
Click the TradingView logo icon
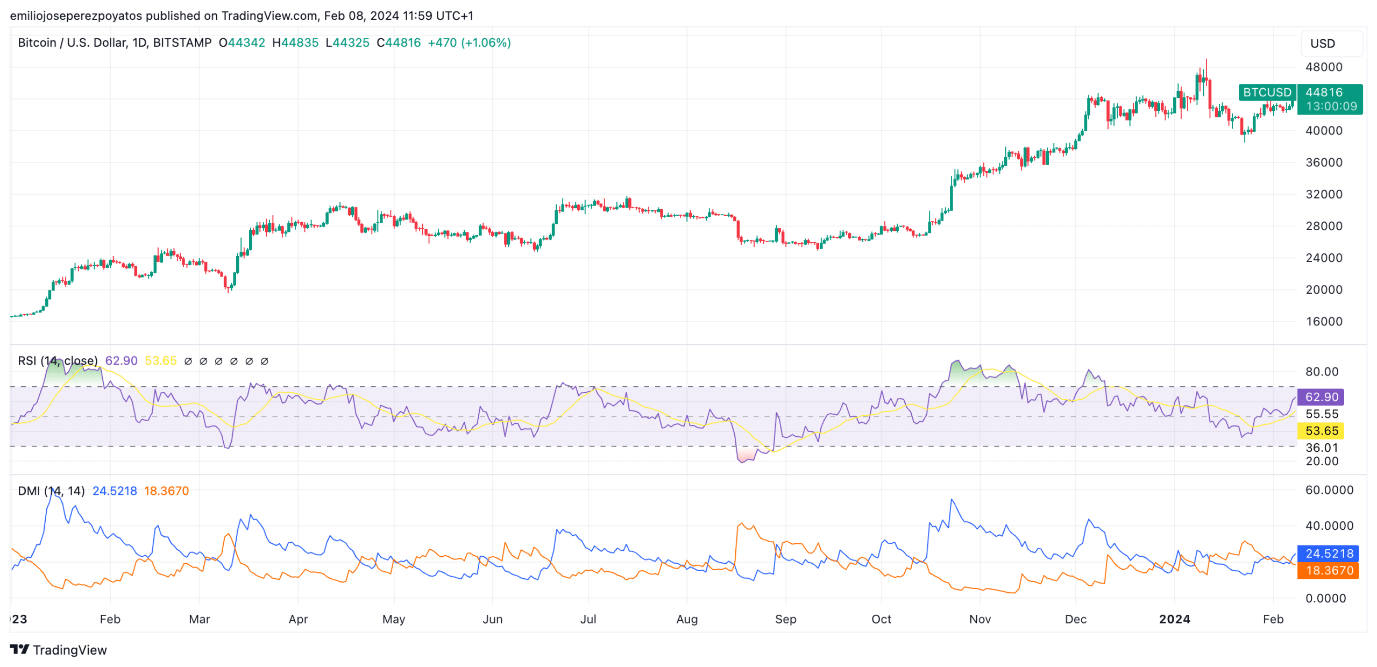click(19, 649)
